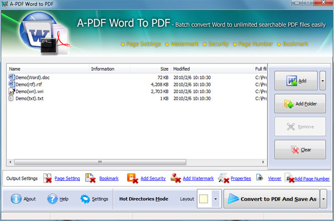This screenshot has width=334, height=221.
Task: Click Convert to PDF And Save As
Action: pos(272,199)
